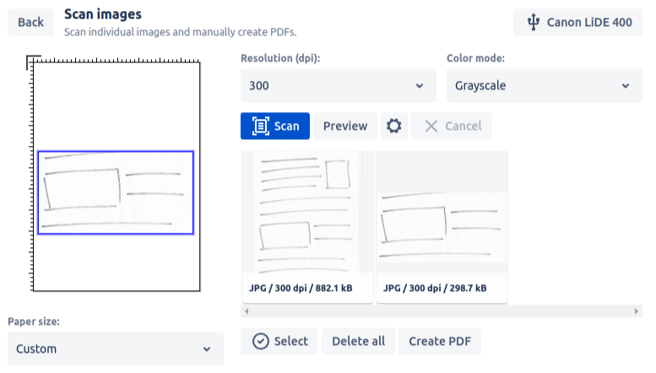Click the Cancel X icon
The height and width of the screenshot is (373, 656).
pyautogui.click(x=431, y=126)
